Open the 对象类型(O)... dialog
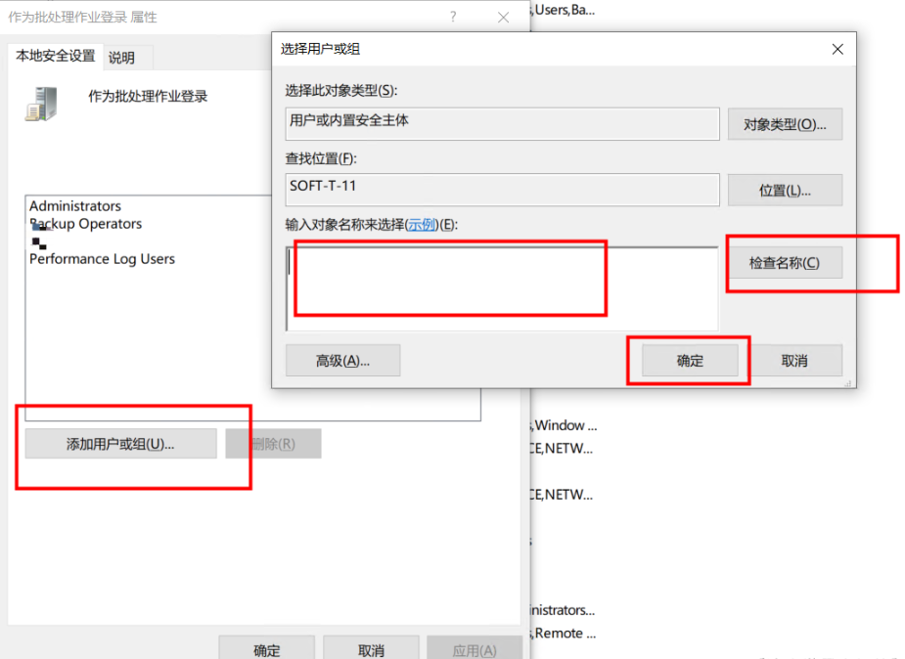Screen dimensions: 905x659 coord(785,124)
